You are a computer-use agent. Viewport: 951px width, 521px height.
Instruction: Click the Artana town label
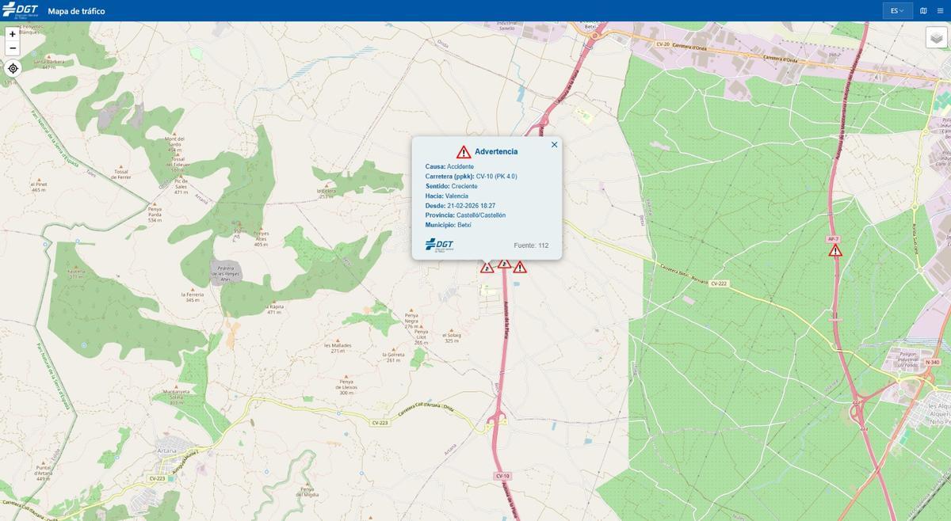point(169,451)
